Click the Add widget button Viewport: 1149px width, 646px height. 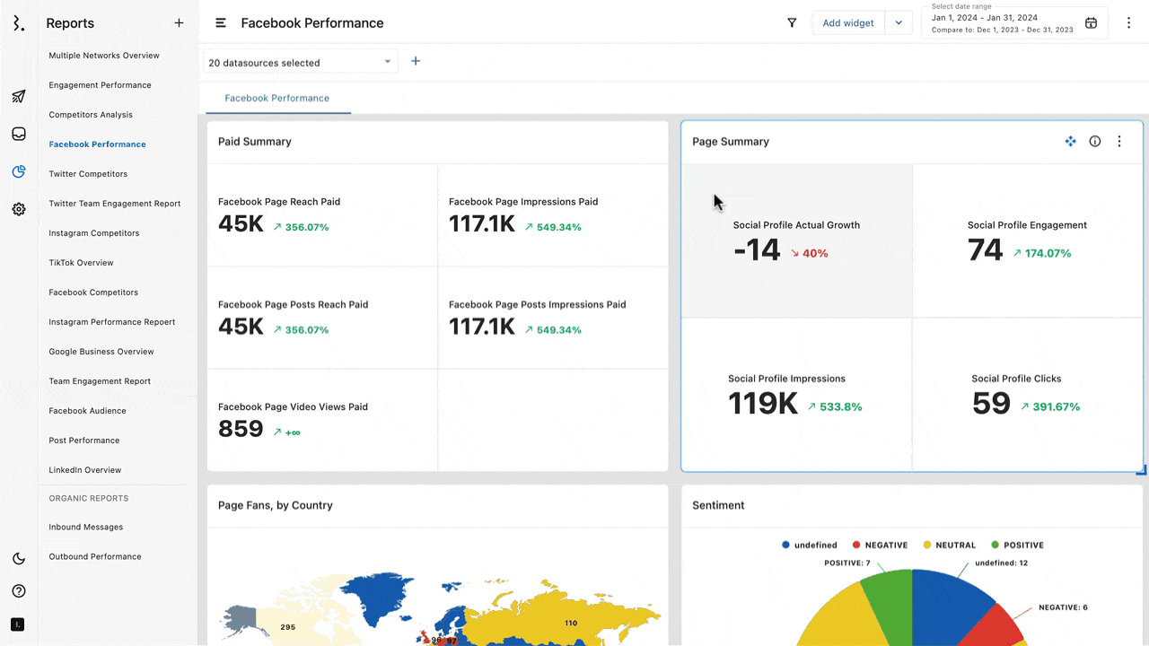click(847, 23)
